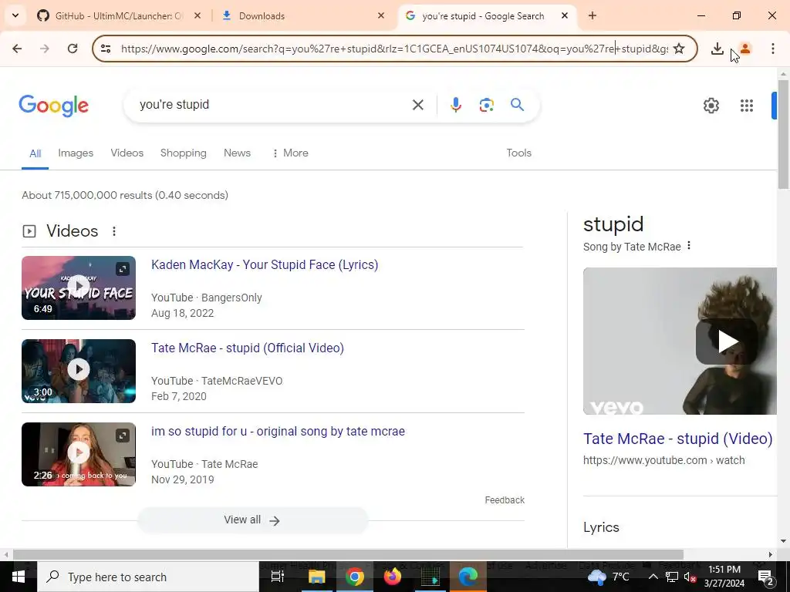Expand preview on im so stupid thumbnail

tap(123, 436)
